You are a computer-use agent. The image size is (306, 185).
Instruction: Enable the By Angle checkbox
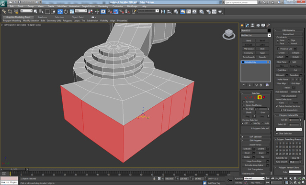[x=244, y=109]
